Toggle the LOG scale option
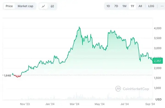This screenshot has width=165, height=108. click(x=151, y=6)
